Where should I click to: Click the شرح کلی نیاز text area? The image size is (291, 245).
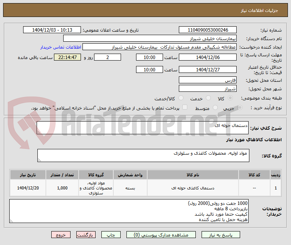coord(143,128)
